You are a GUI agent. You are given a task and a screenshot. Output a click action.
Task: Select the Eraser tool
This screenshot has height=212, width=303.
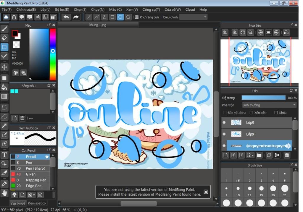[4, 38]
